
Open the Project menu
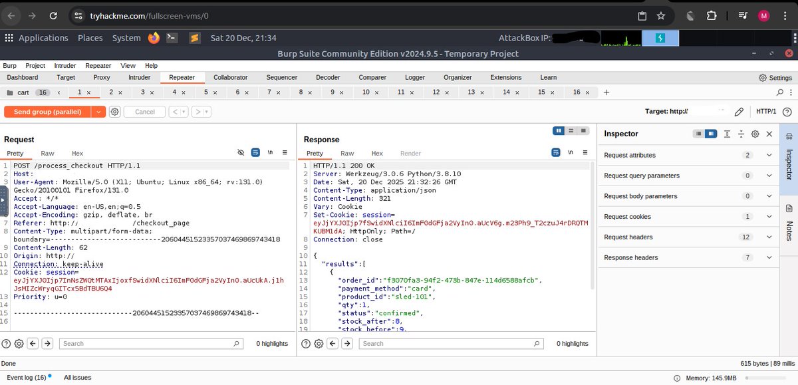coord(35,66)
